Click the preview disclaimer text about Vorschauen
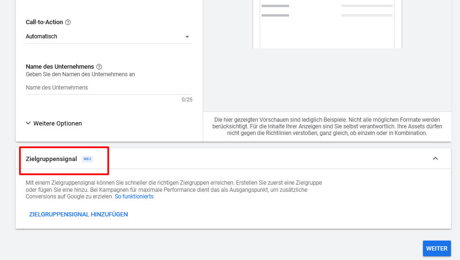 coord(327,126)
